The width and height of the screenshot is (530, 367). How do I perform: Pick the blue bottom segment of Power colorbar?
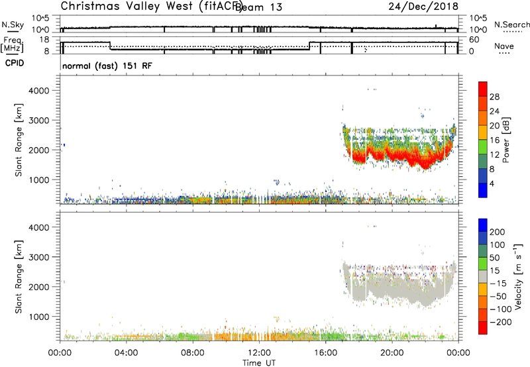pyautogui.click(x=483, y=190)
